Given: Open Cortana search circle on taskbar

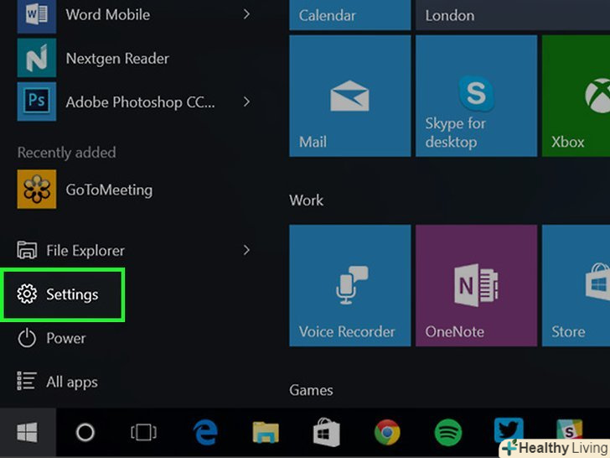Looking at the screenshot, I should (85, 432).
